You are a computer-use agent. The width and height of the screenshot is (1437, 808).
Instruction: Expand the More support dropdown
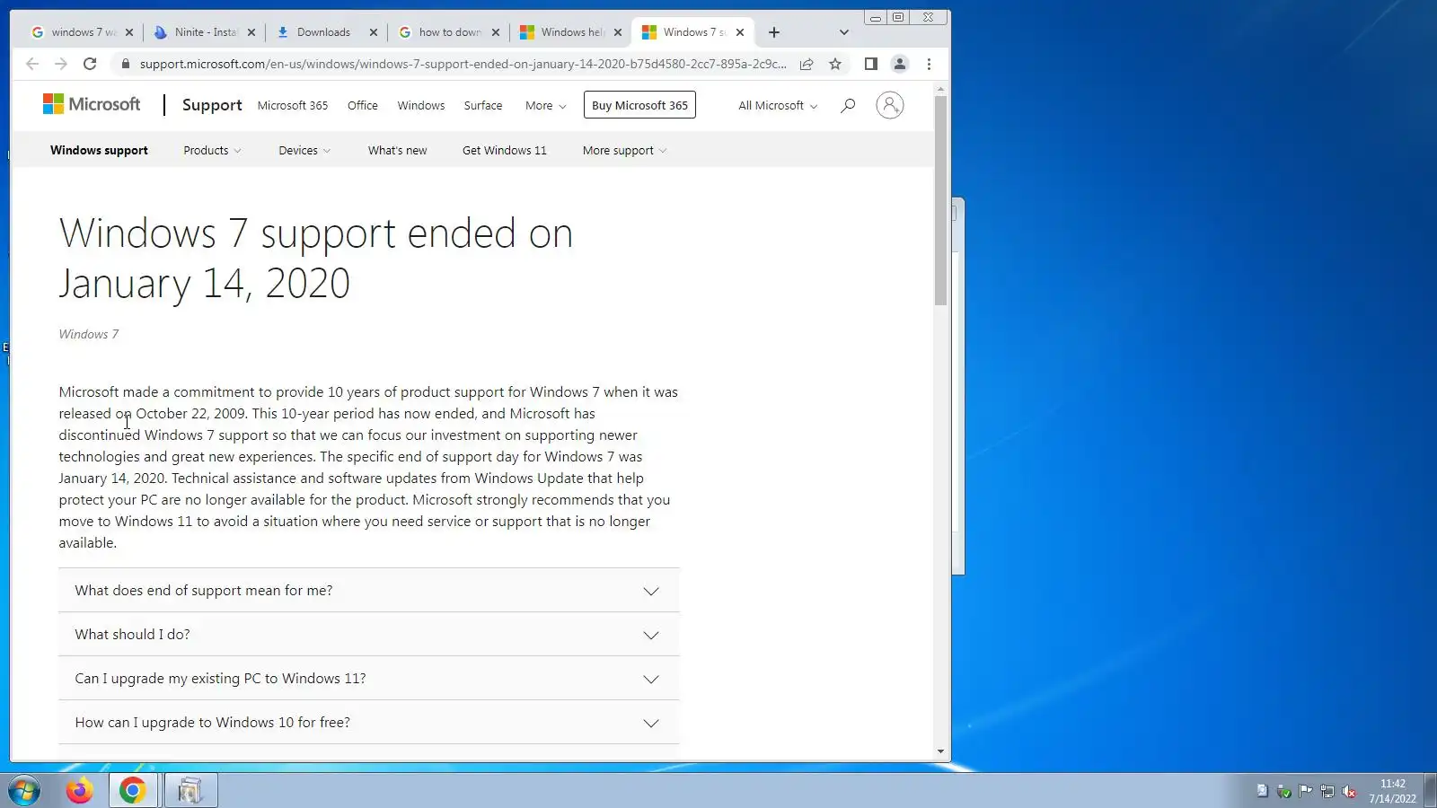tap(624, 150)
